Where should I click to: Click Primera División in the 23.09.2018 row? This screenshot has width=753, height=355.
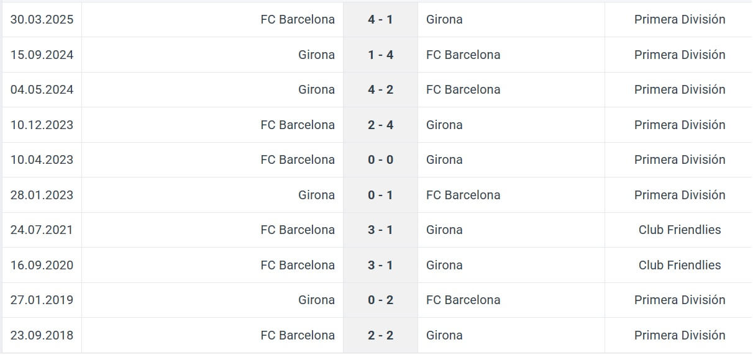click(680, 335)
